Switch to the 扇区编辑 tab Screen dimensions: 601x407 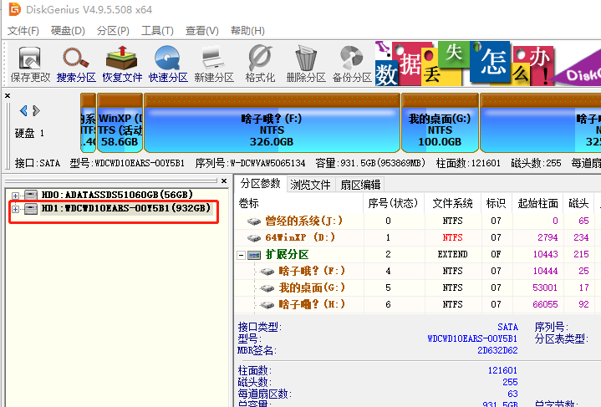coord(359,185)
